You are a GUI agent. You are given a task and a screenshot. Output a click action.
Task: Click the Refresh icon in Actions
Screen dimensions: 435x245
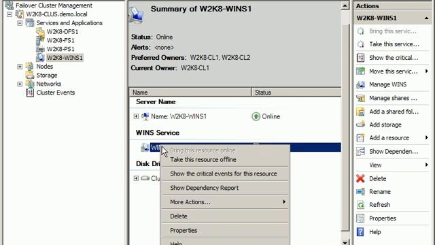pyautogui.click(x=360, y=205)
